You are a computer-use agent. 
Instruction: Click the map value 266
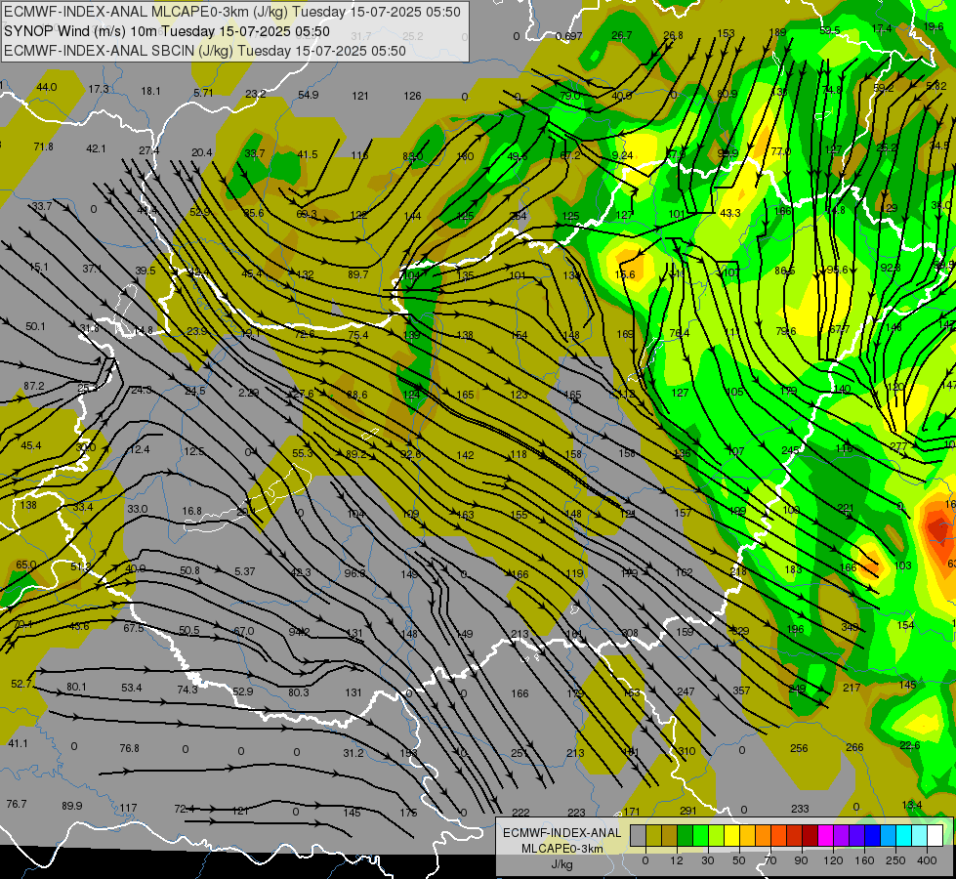click(x=854, y=747)
